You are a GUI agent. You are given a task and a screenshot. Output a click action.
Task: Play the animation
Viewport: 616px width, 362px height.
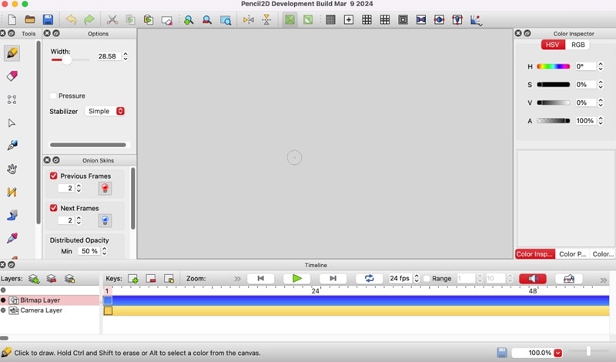click(297, 278)
